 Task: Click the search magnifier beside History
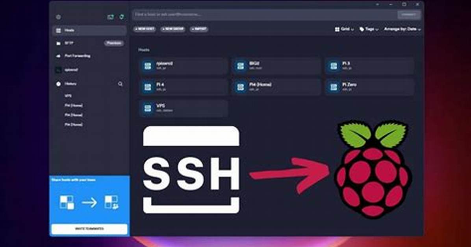point(121,84)
